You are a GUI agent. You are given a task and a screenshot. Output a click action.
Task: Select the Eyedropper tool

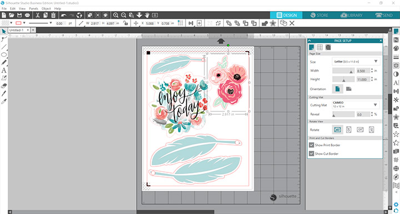[x=4, y=101]
